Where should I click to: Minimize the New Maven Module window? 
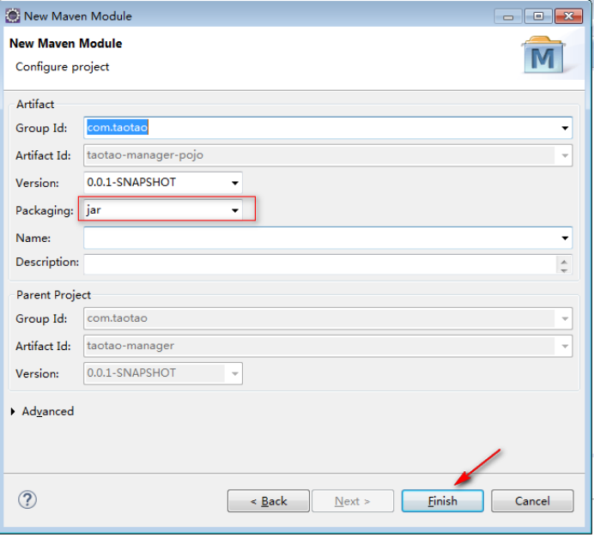point(508,16)
